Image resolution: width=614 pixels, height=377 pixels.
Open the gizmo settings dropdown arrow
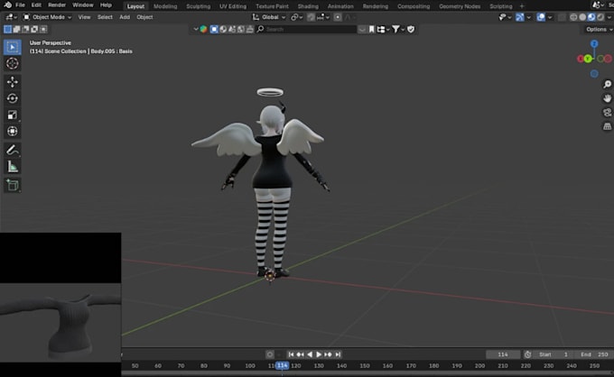528,17
